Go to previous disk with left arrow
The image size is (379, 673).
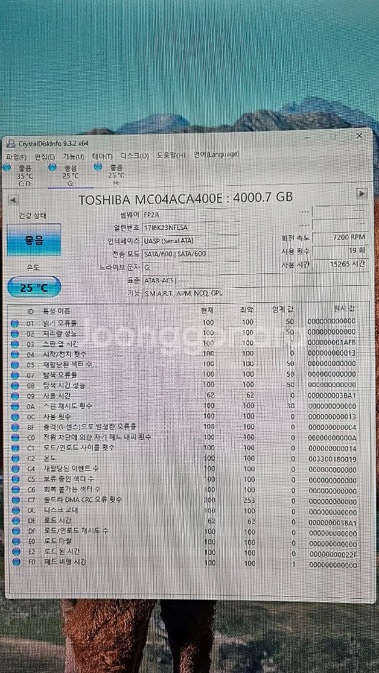[13, 200]
